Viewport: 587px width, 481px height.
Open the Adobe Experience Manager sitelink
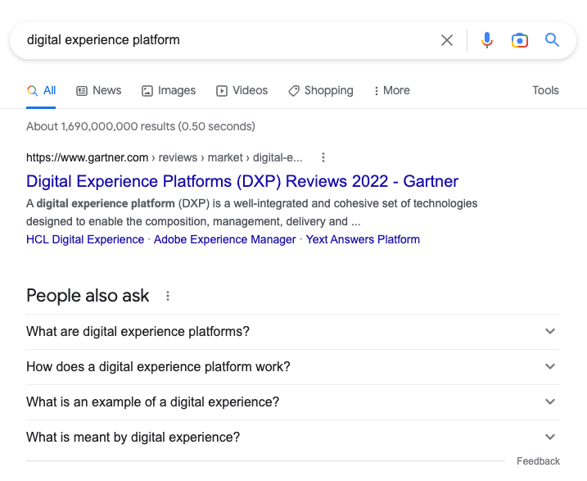tap(224, 240)
